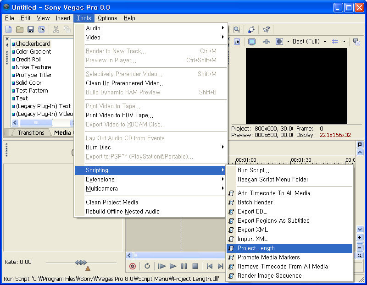Activate the What's This help cursor icon

click(x=266, y=29)
